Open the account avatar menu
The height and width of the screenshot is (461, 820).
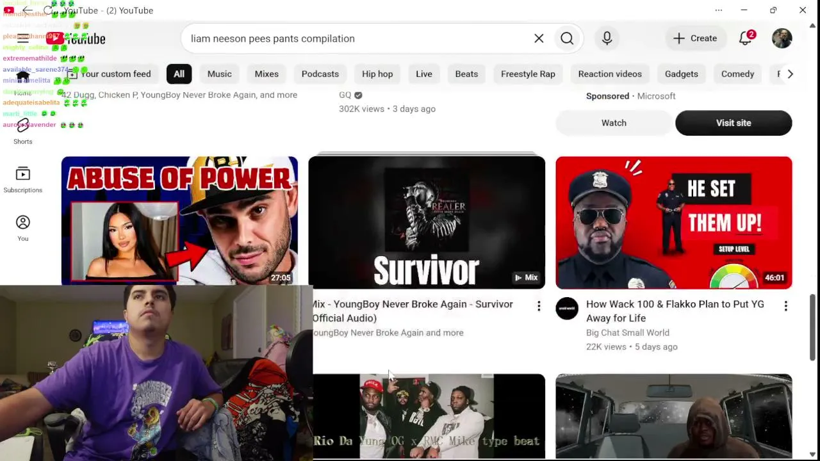[x=782, y=38]
